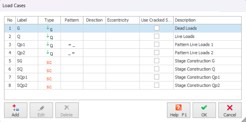This screenshot has width=246, height=122.
Task: Click the SC type icon for SQp2
Action: pos(49,87)
